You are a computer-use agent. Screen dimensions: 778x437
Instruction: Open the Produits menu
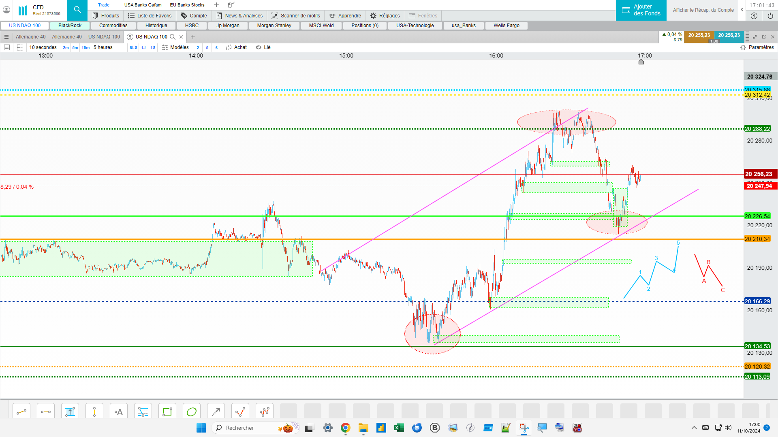pos(106,16)
